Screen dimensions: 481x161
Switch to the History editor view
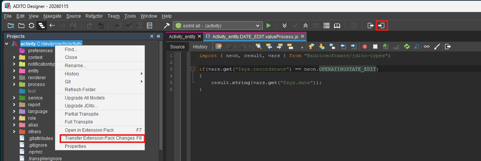(200, 47)
